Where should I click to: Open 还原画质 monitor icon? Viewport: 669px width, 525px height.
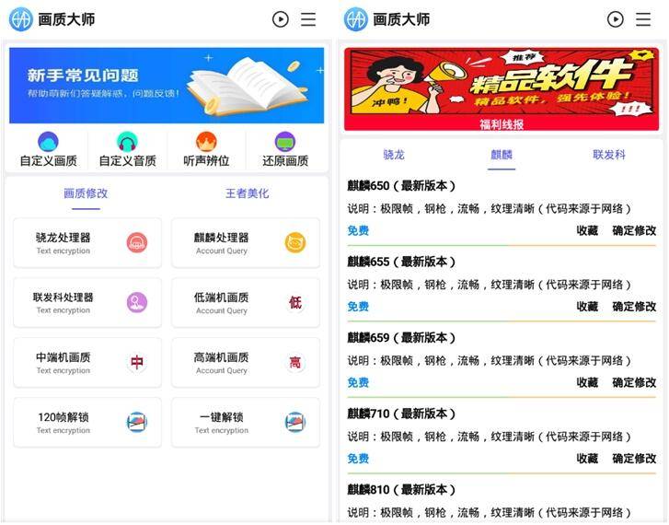285,142
